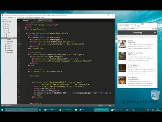Close the index.html editor tab
162x122 pixels.
click(x=35, y=20)
